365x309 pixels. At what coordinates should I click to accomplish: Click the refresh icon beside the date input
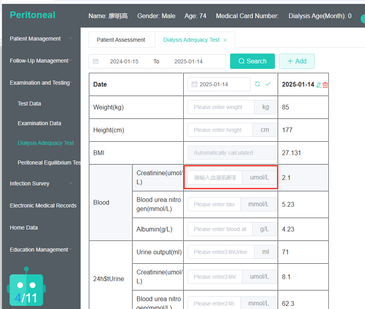click(257, 84)
